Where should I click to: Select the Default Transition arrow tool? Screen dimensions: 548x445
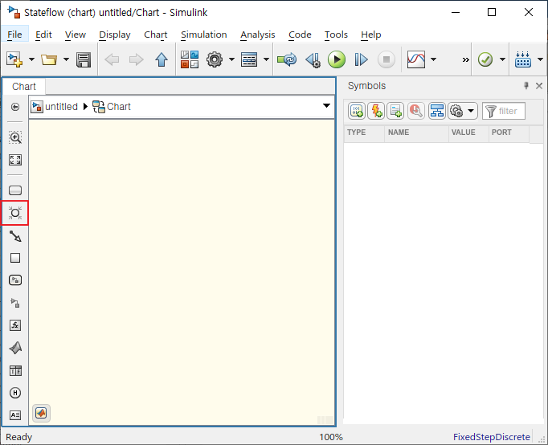click(x=15, y=236)
